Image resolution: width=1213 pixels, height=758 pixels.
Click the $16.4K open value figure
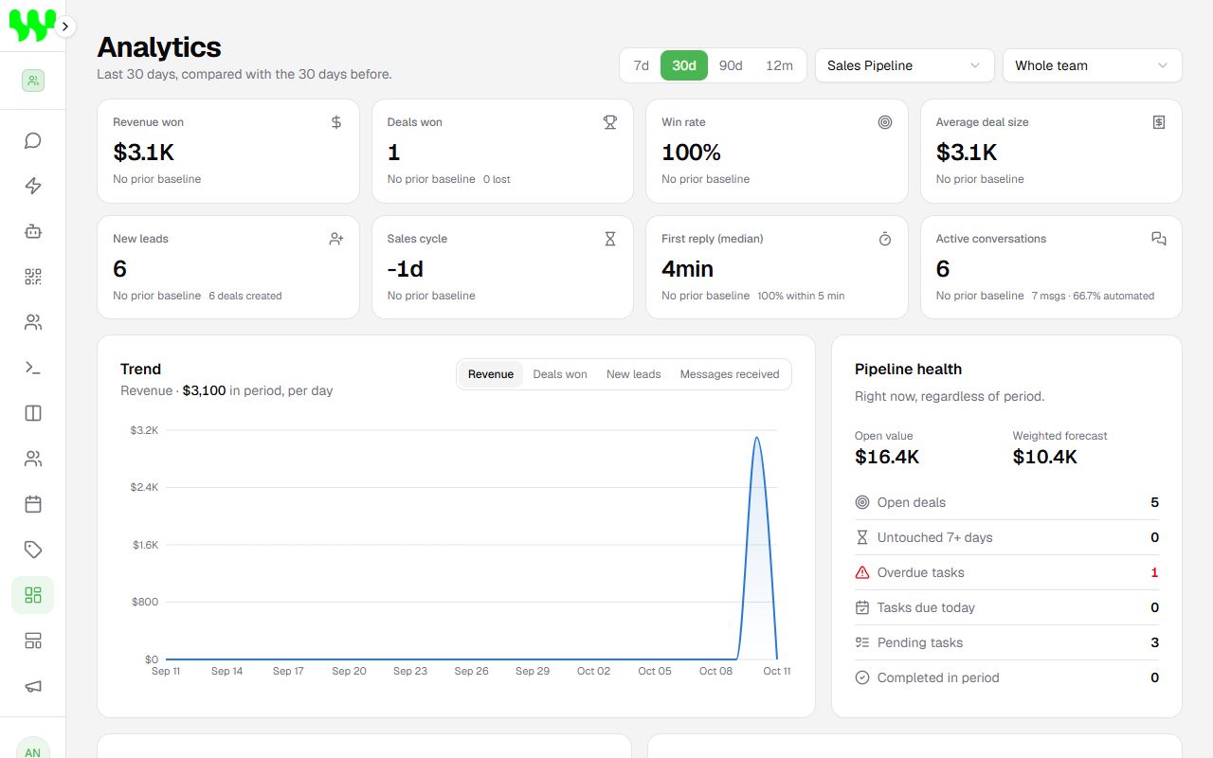887,457
